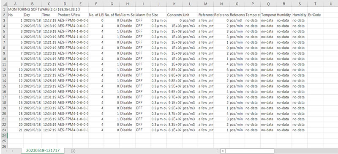This screenshot has height=154, width=338.
Task: Select the Day cell for record No 1
Action: click(32, 20)
